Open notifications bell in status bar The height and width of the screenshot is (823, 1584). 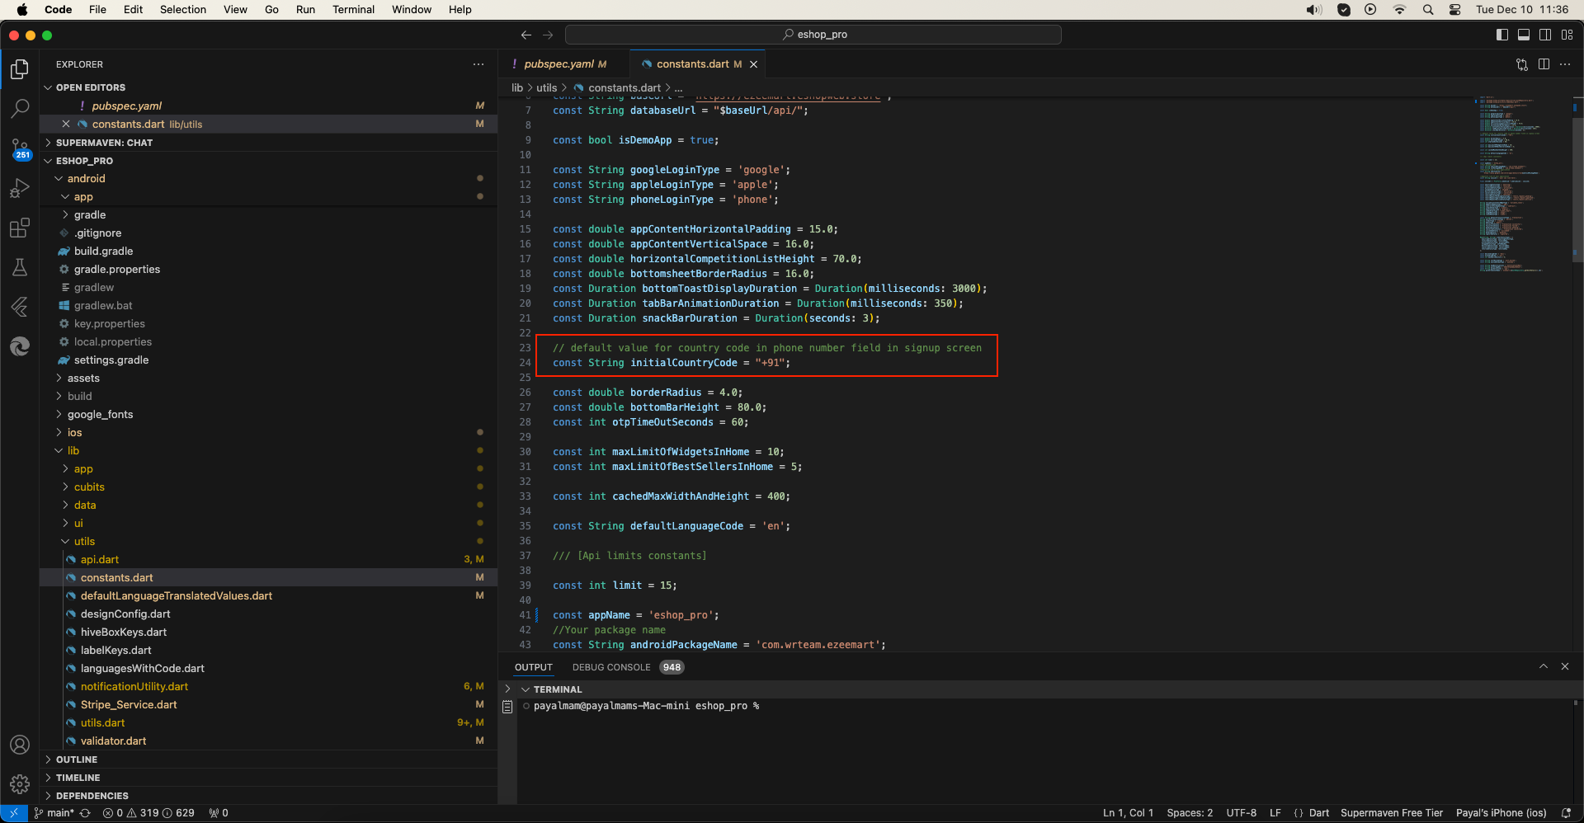1566,813
